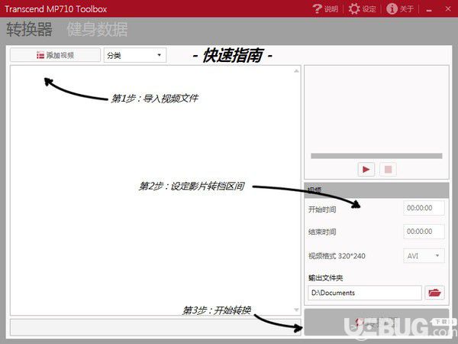Click the 视频格式 320*240 label

coord(337,256)
